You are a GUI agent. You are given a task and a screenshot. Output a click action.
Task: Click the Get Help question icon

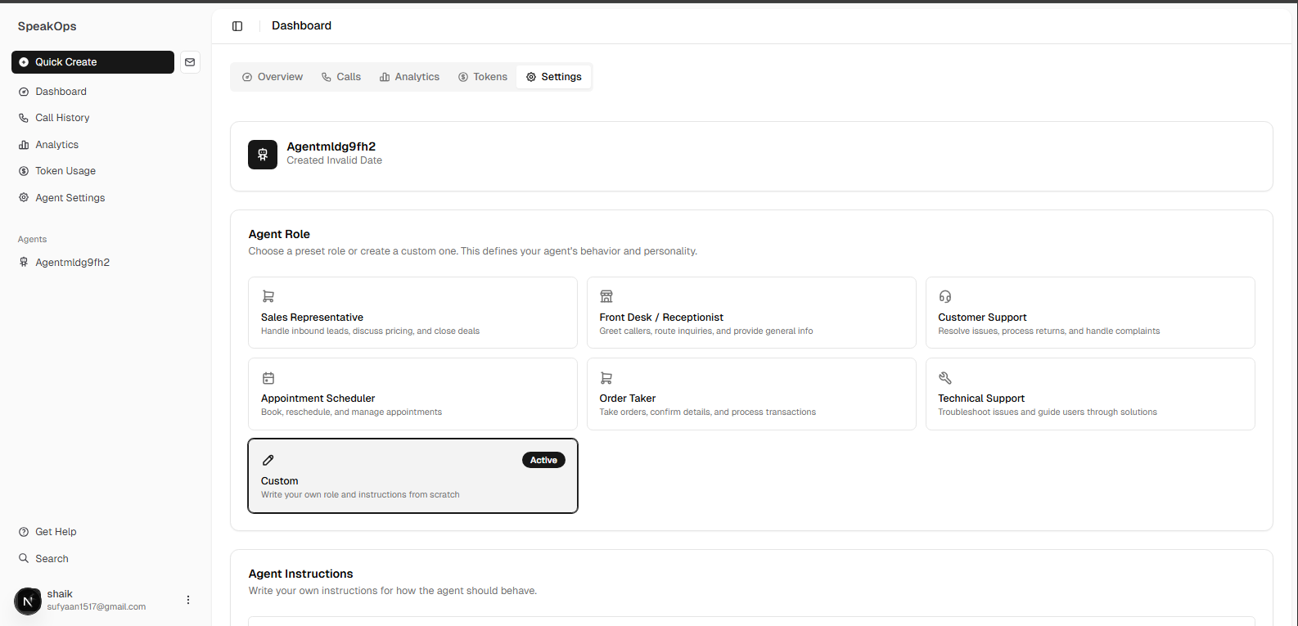(x=24, y=532)
